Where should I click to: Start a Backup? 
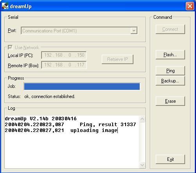(170, 81)
